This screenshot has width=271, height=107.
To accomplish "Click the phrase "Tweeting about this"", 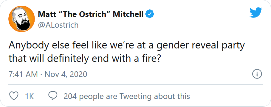I will [x=154, y=96].
